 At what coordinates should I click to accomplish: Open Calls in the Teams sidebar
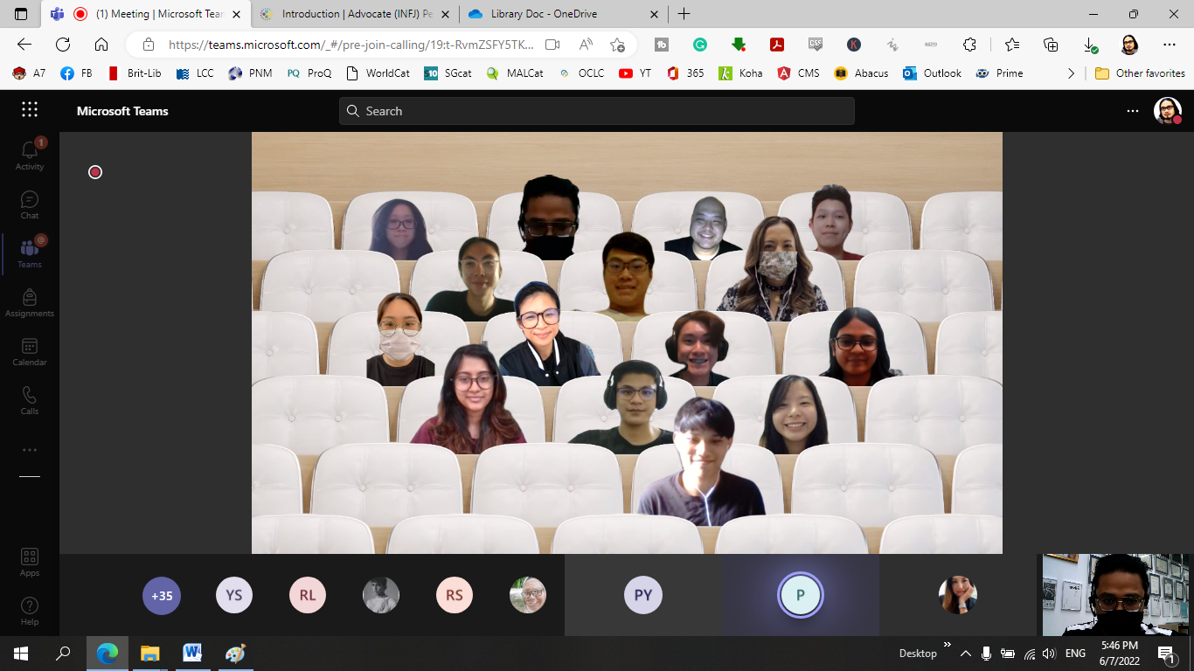(x=30, y=400)
